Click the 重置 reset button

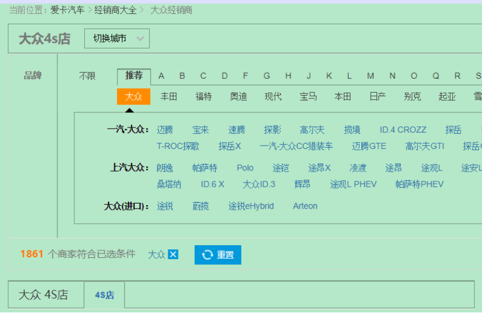[218, 255]
